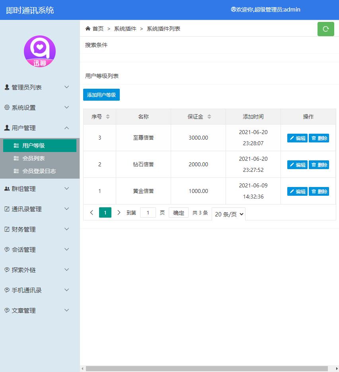Expand 系统设置 menu chevron
Viewport: 339px width, 372px height.
[x=67, y=107]
